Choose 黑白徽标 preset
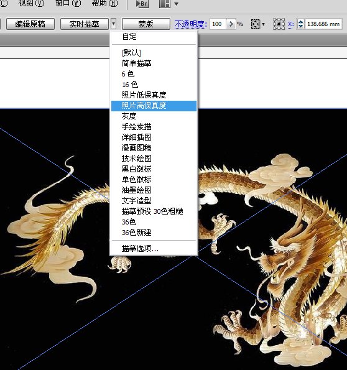Viewport: 347px width, 370px height. [154, 169]
